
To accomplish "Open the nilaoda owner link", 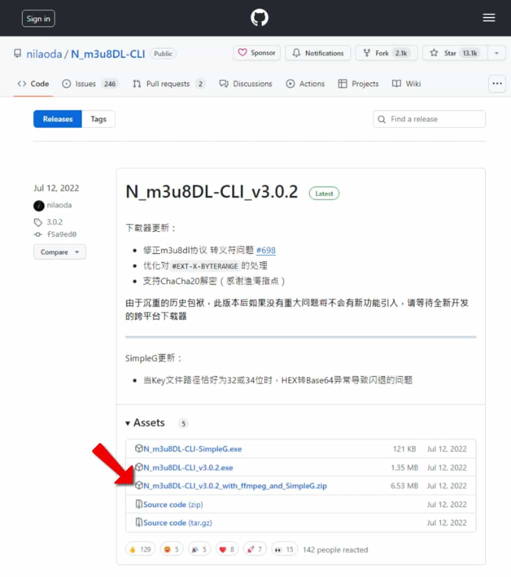I will pos(44,54).
